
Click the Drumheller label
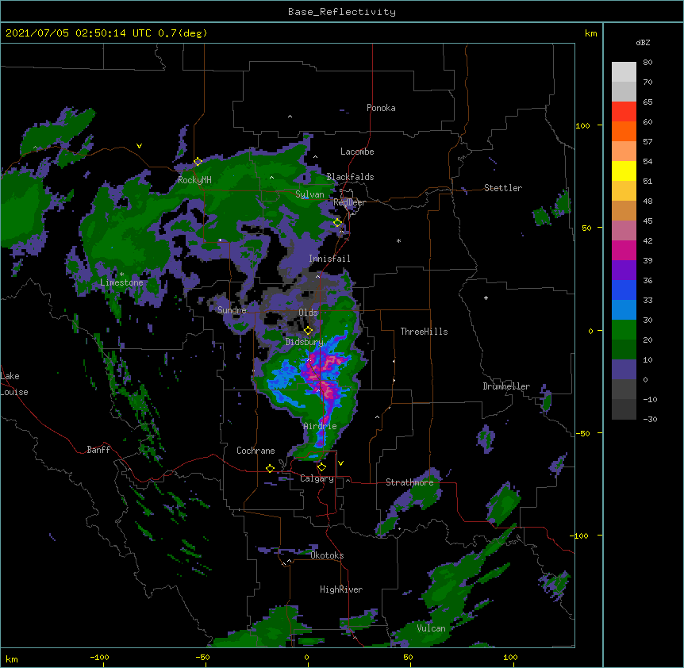click(x=506, y=386)
